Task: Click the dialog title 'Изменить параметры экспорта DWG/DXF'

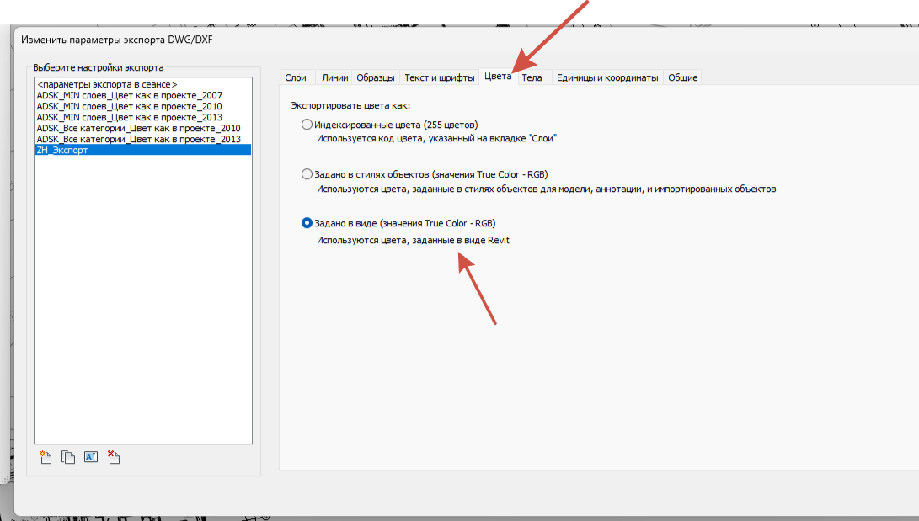Action: pos(116,40)
